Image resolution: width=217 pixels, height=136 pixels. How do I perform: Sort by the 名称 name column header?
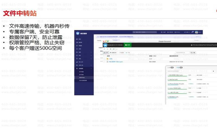[x=108, y=56]
